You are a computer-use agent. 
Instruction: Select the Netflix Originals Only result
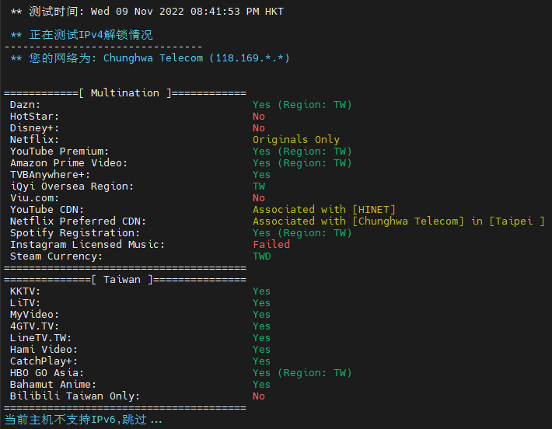(x=296, y=140)
